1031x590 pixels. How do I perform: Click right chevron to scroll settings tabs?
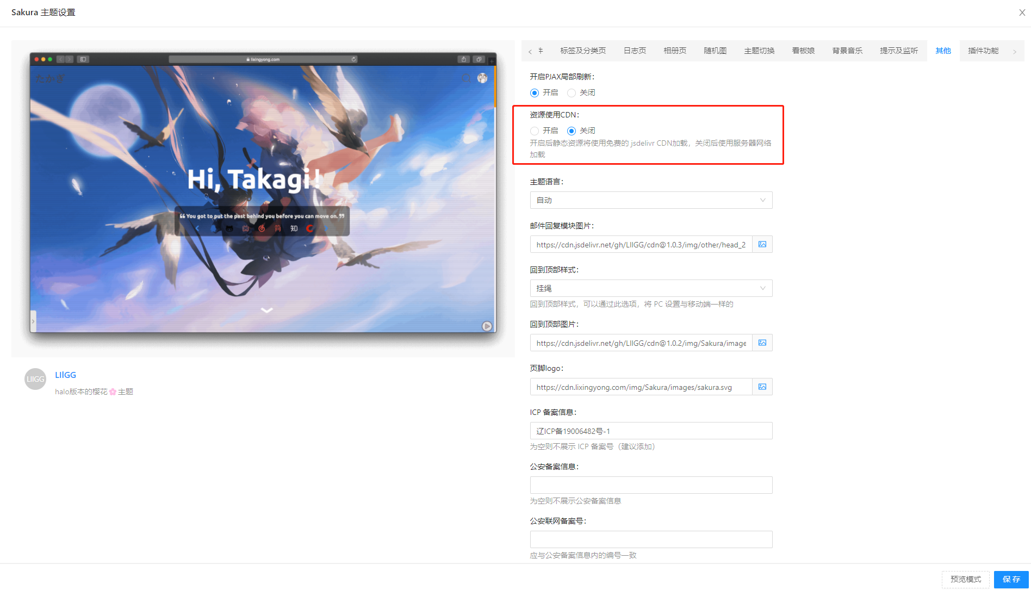click(x=1015, y=51)
